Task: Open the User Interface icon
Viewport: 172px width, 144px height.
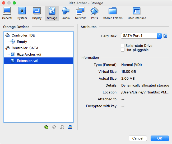Action: pos(137,11)
